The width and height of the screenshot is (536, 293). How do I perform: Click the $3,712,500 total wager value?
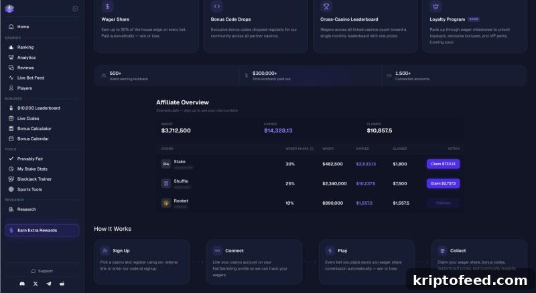tap(176, 130)
